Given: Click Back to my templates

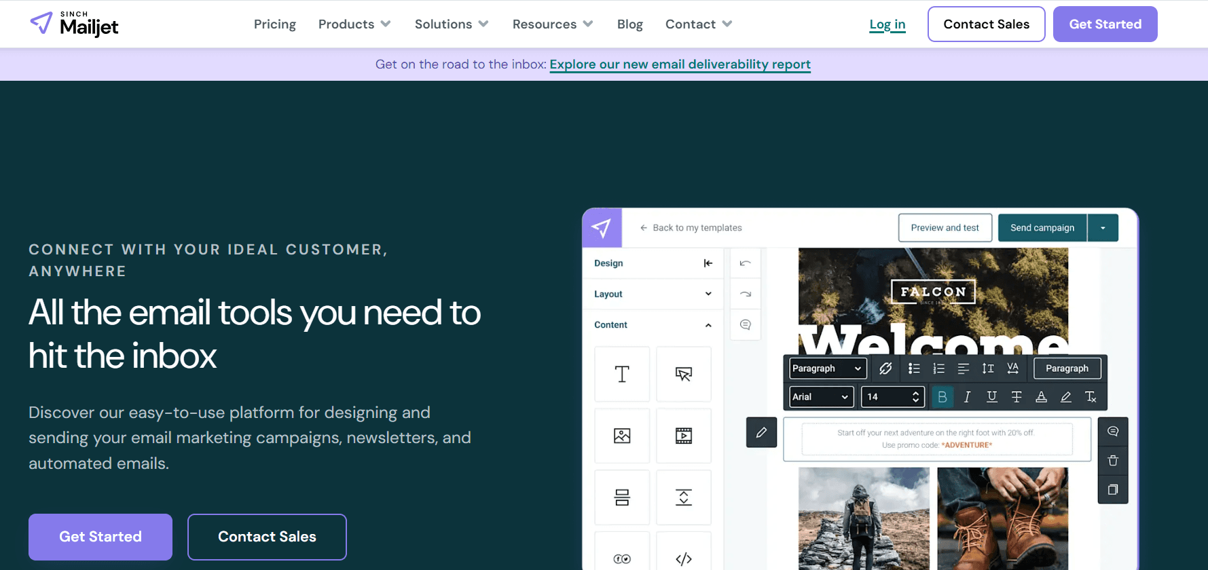Looking at the screenshot, I should coord(691,228).
